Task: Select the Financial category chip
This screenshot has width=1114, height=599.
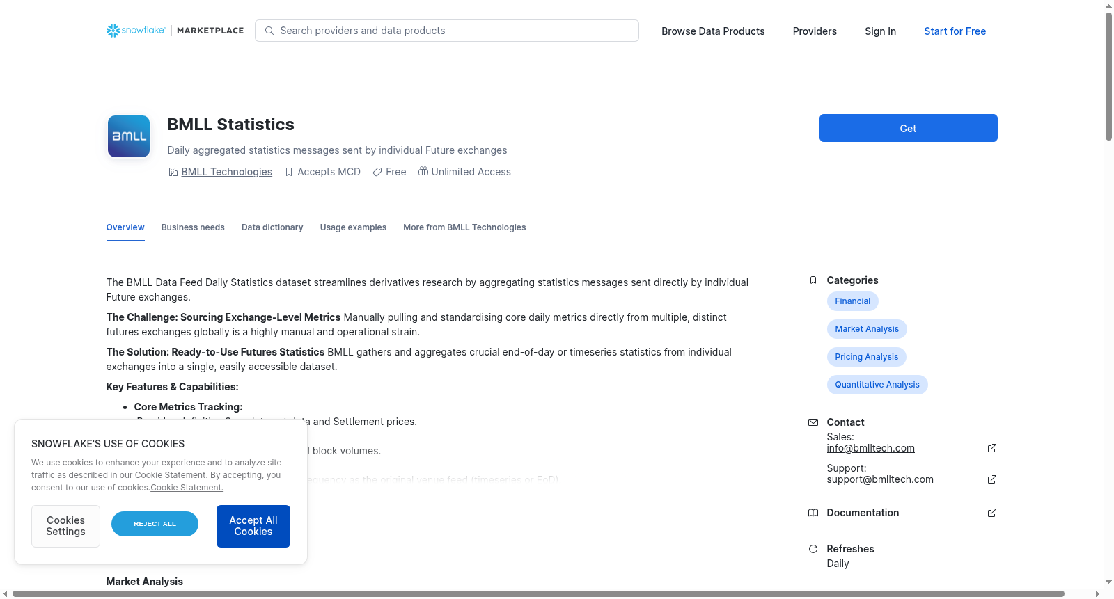Action: [852, 301]
